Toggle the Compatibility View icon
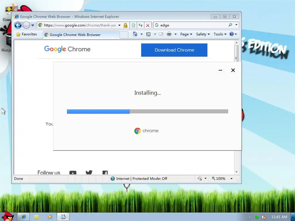This screenshot has height=221, width=295. 133,25
